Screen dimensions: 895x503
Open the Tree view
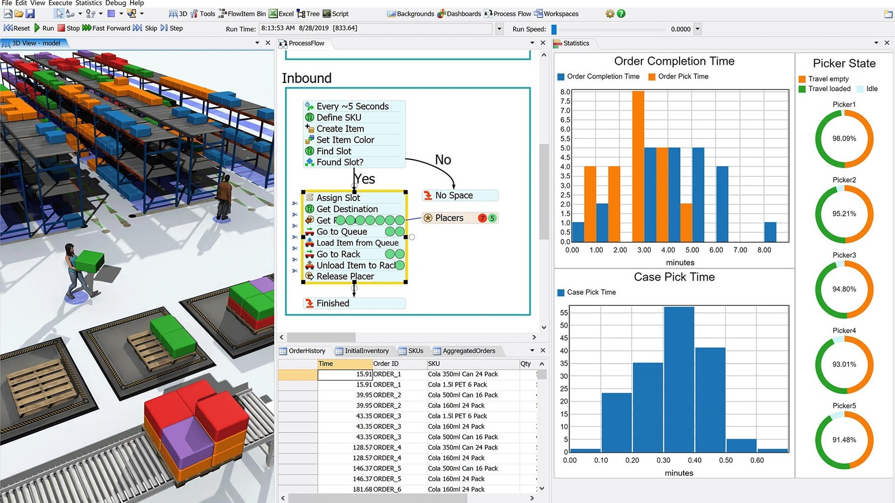point(308,14)
